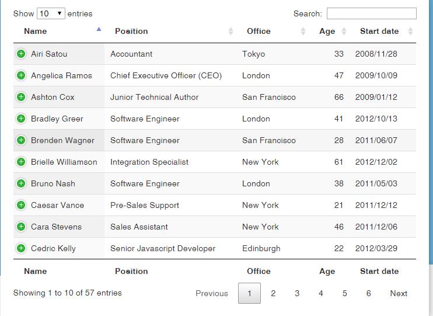Click the Next pagination button

pyautogui.click(x=399, y=293)
